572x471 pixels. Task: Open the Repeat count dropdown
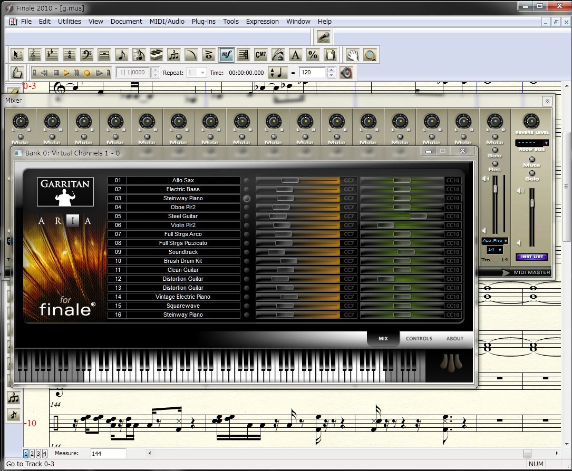202,73
